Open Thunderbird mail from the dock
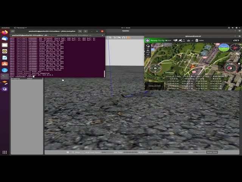Screen dimensions: 242x182 coord(5,39)
